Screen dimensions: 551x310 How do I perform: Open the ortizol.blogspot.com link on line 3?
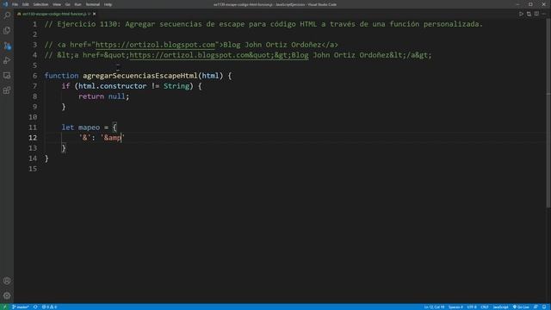click(x=155, y=45)
